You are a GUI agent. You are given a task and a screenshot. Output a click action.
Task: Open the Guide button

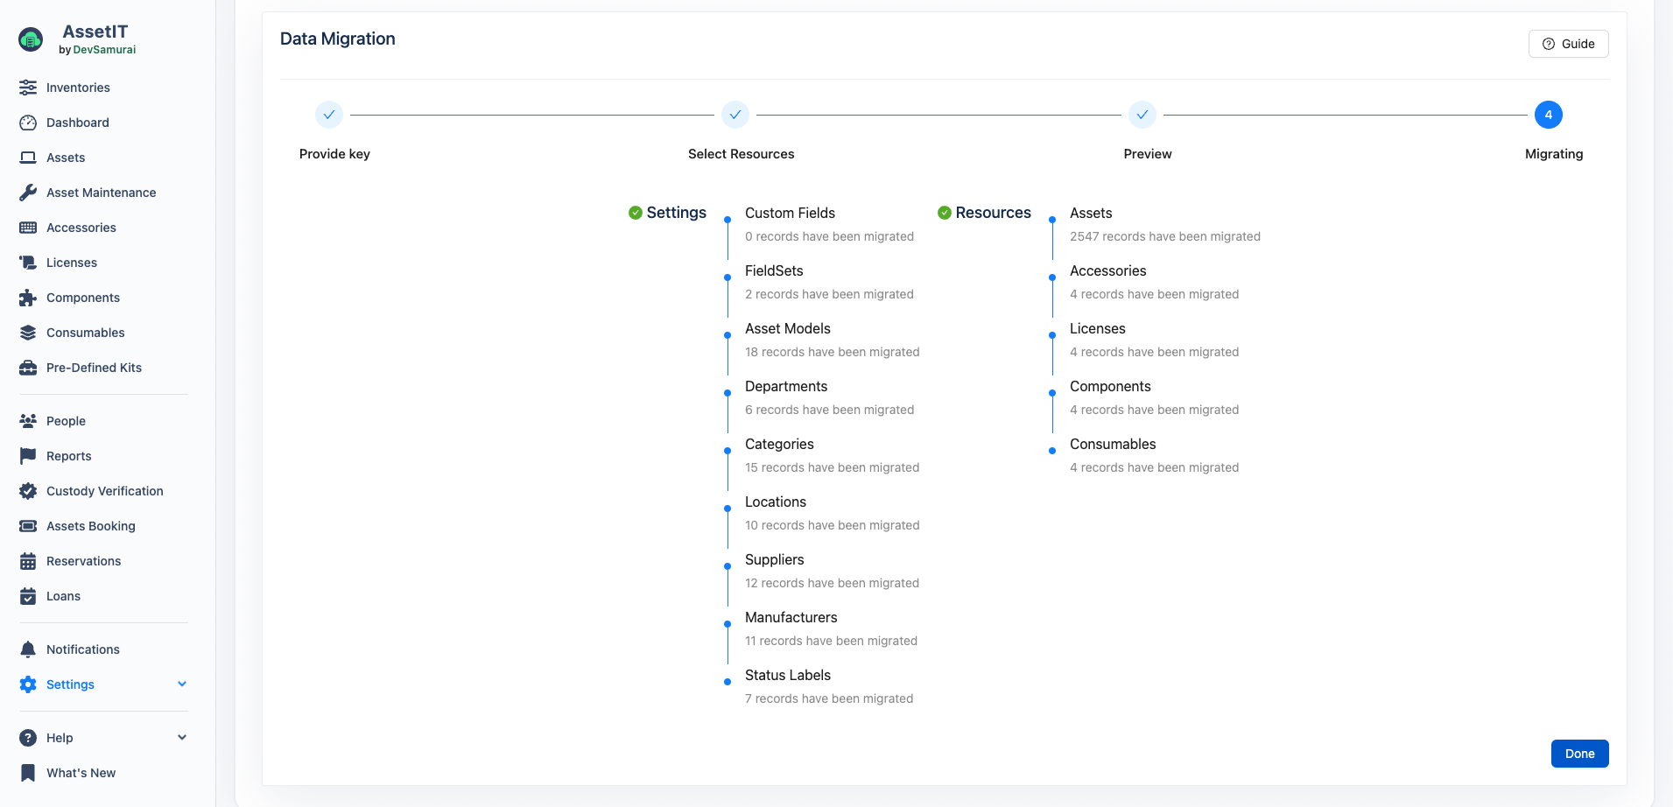click(1568, 44)
